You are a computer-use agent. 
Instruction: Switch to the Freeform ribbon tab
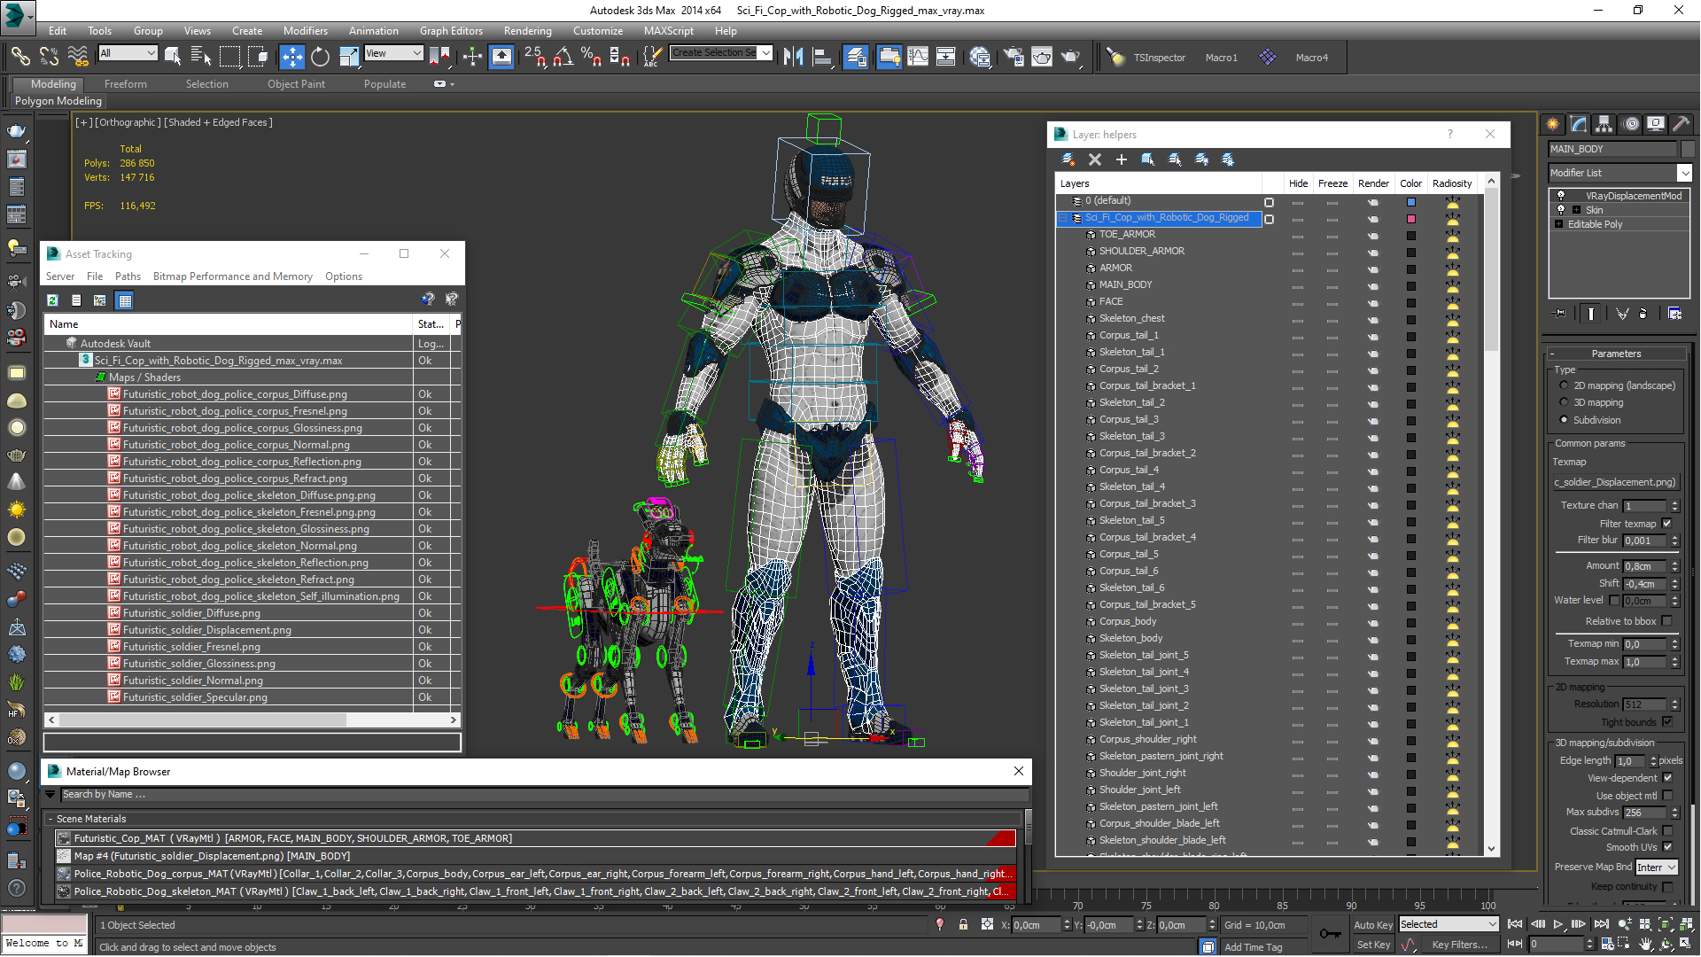[126, 84]
